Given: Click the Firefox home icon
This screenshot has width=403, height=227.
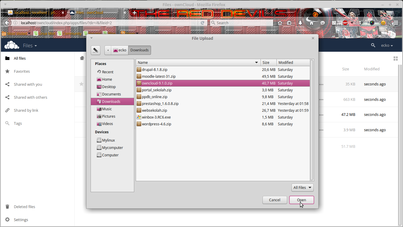Looking at the screenshot, I should click(312, 23).
